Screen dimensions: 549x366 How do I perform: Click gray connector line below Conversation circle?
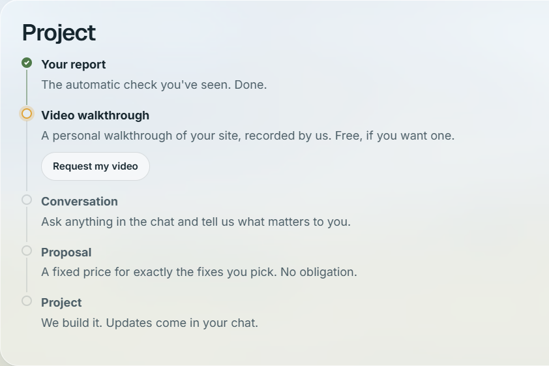point(27,224)
